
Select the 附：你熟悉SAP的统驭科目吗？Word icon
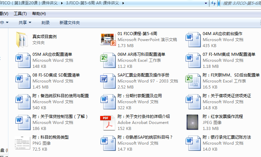108,143
